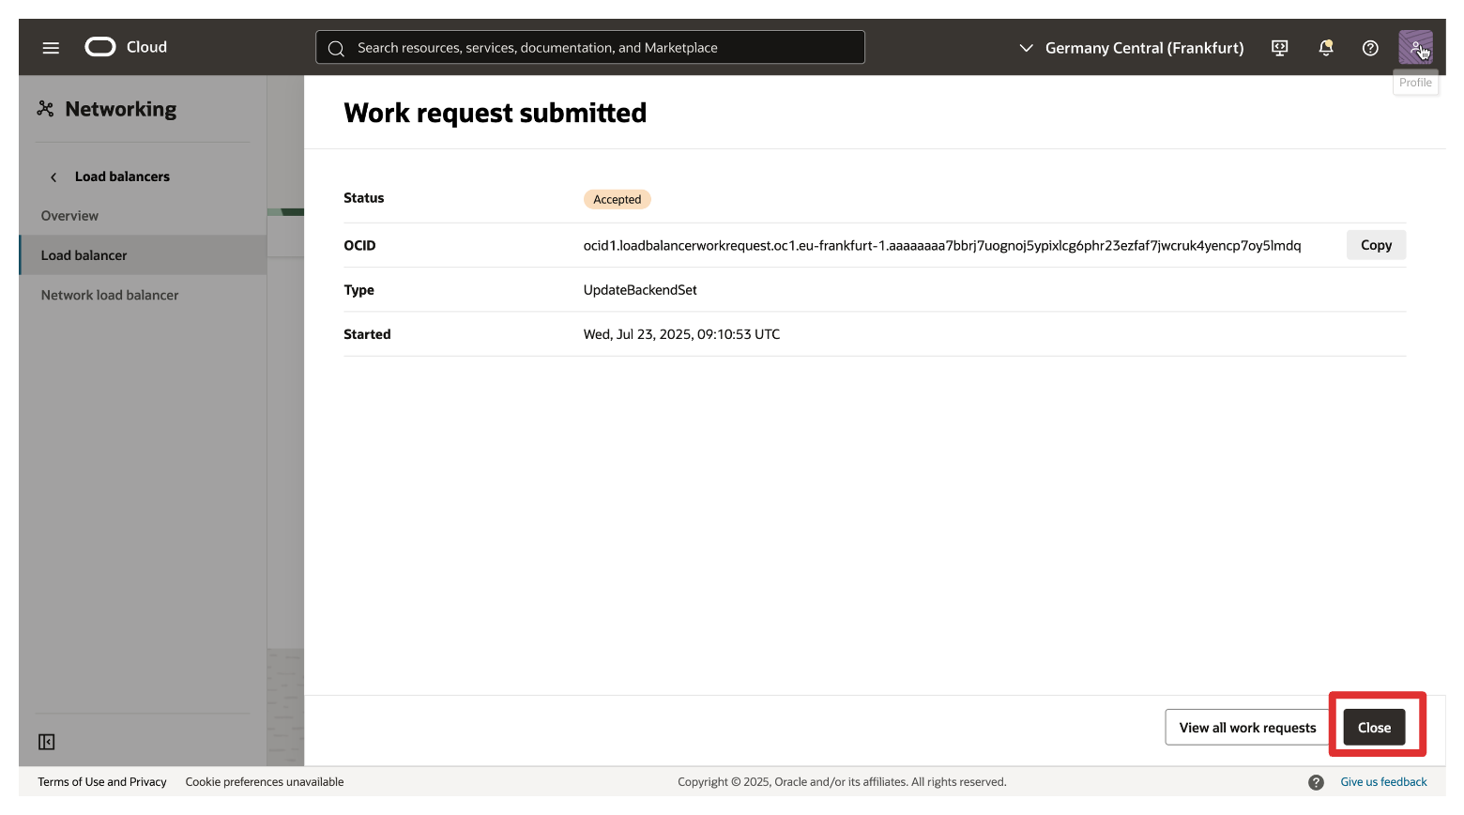1464x815 pixels.
Task: Select Overview in the sidebar
Action: [69, 216]
